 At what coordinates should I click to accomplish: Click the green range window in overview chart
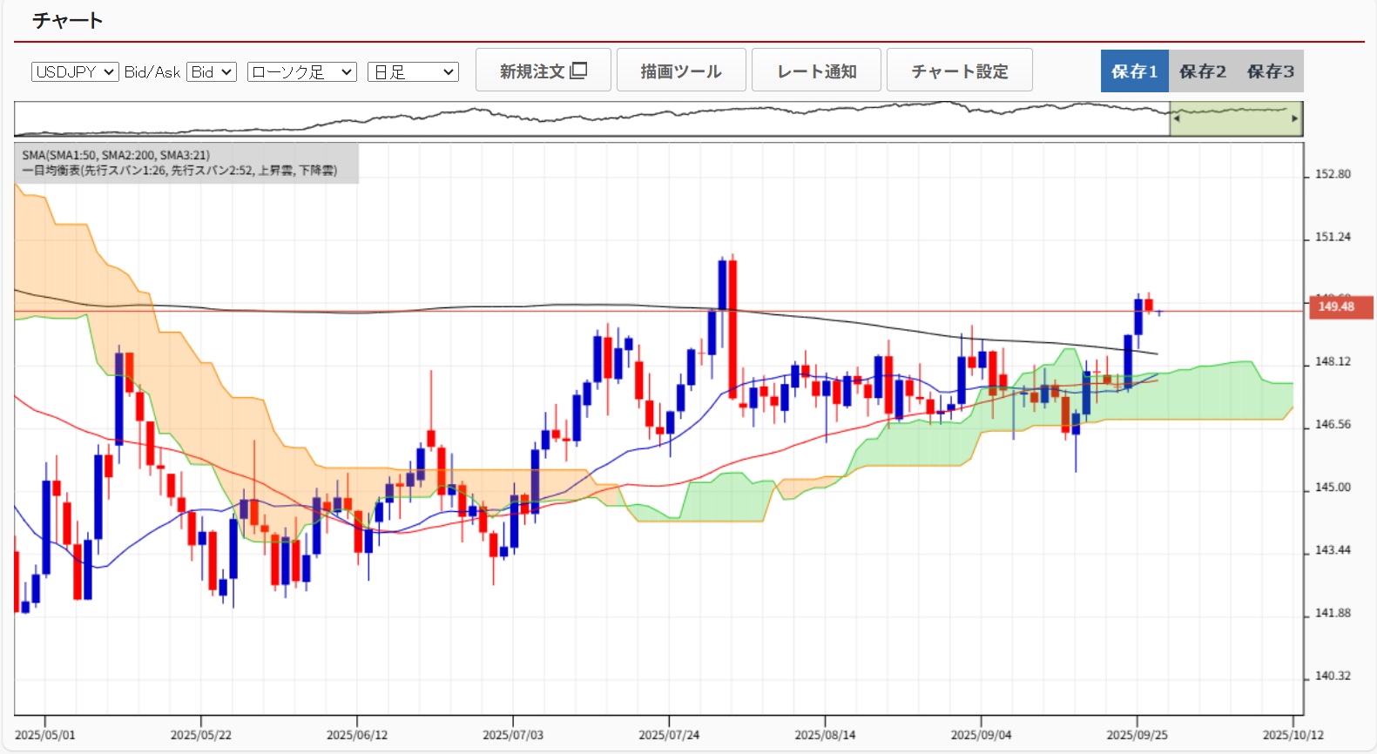point(1236,119)
